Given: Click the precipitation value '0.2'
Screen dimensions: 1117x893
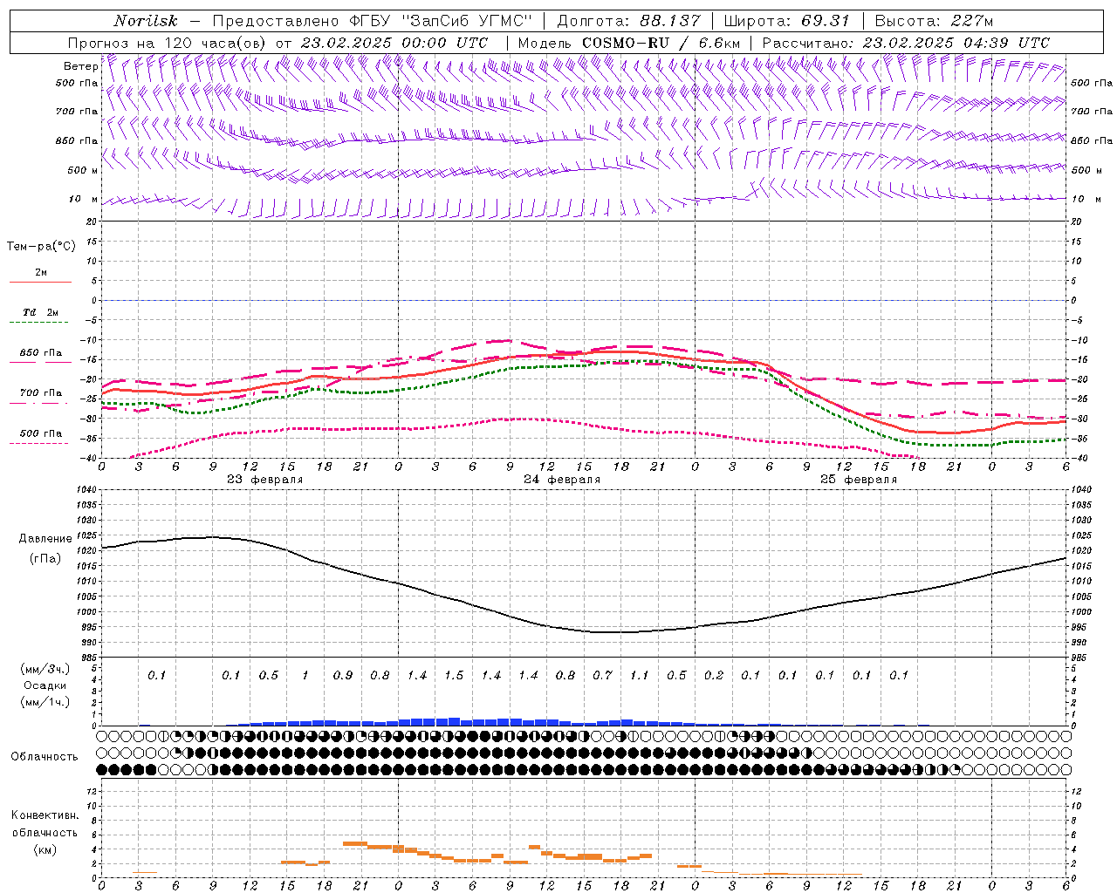Looking at the screenshot, I should (714, 675).
